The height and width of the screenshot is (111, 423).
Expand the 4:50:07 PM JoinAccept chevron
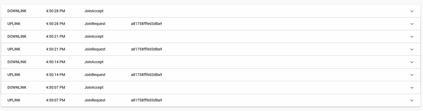[x=412, y=88]
